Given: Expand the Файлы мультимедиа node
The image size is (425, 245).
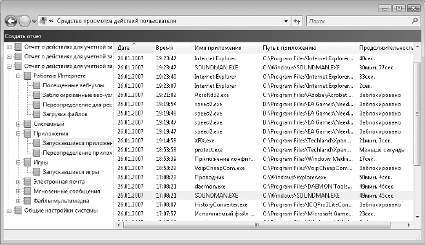Looking at the screenshot, I should click(x=18, y=201).
